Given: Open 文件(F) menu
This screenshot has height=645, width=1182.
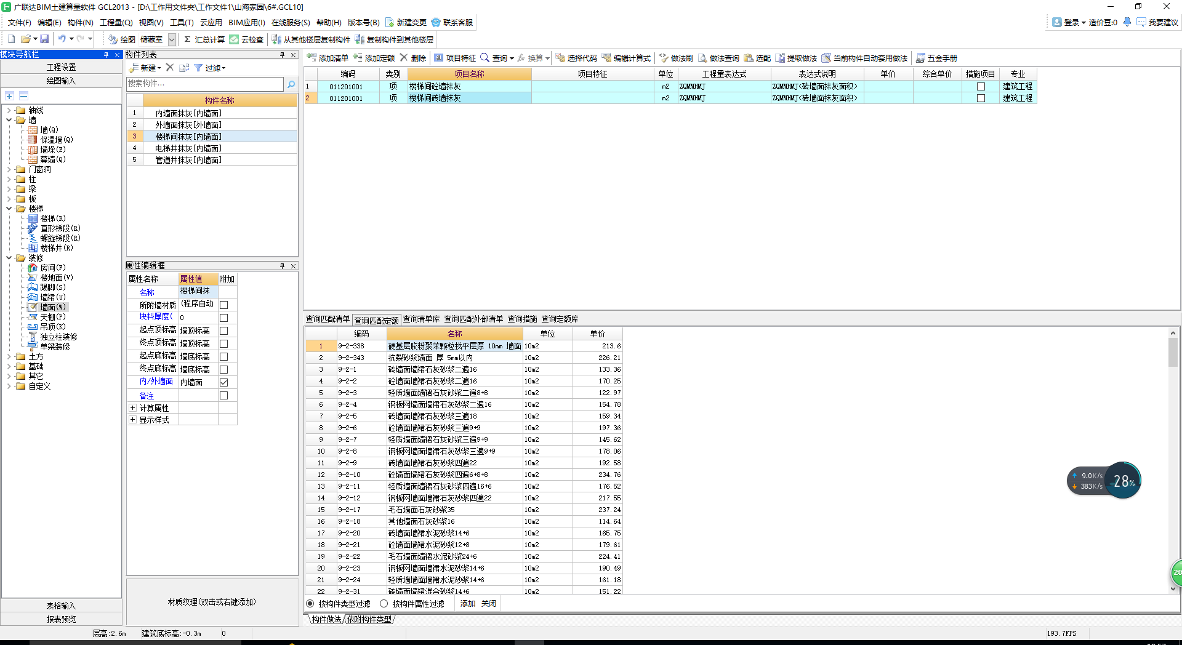Looking at the screenshot, I should pos(19,23).
